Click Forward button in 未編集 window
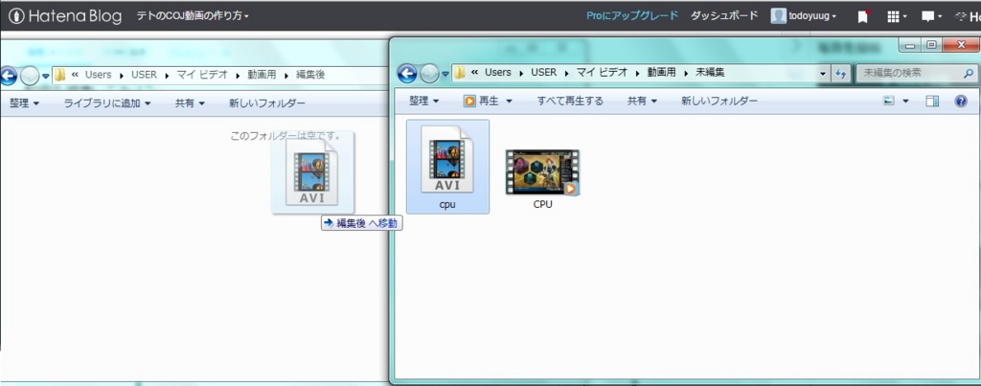 [x=429, y=75]
